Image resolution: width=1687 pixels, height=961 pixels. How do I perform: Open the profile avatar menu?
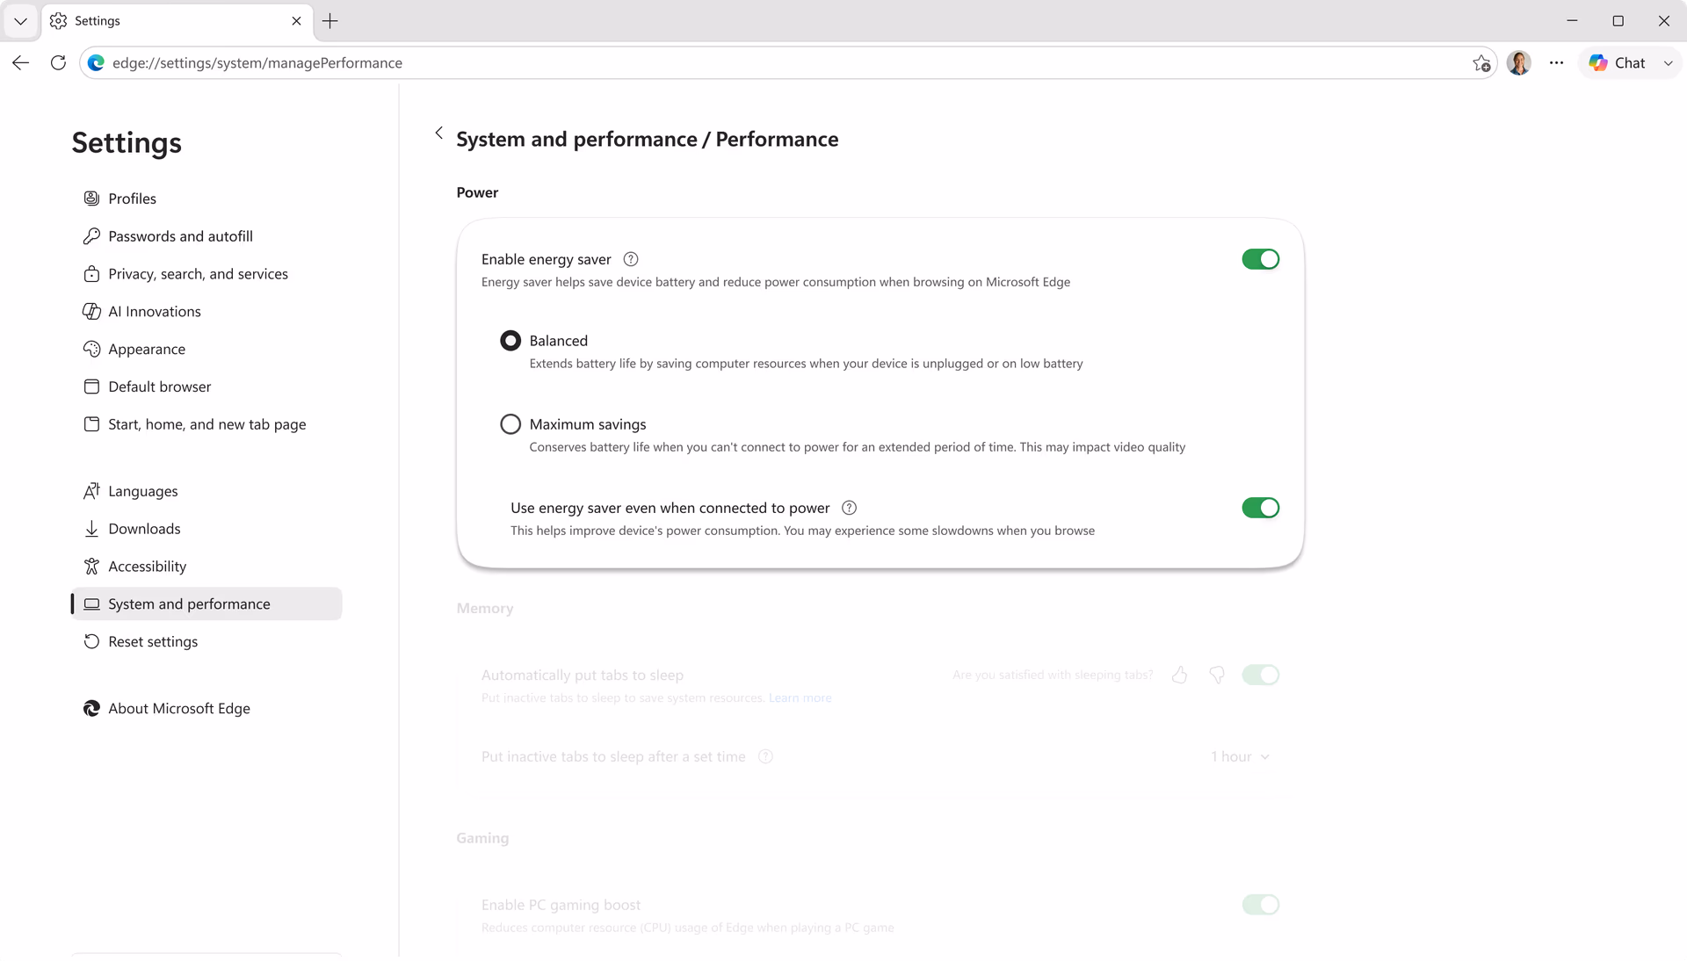click(x=1518, y=63)
